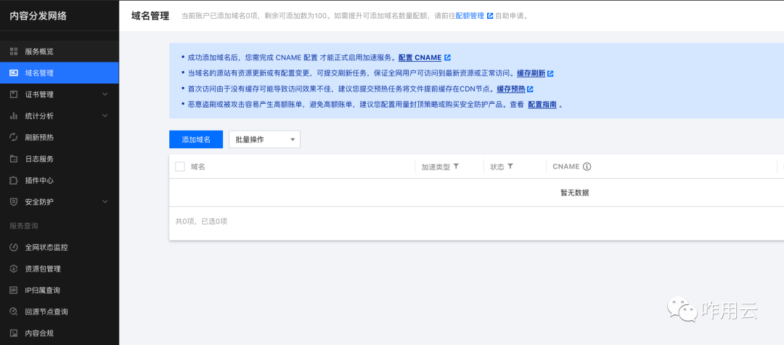
Task: Expand the 统计分析 chevron
Action: click(x=105, y=116)
